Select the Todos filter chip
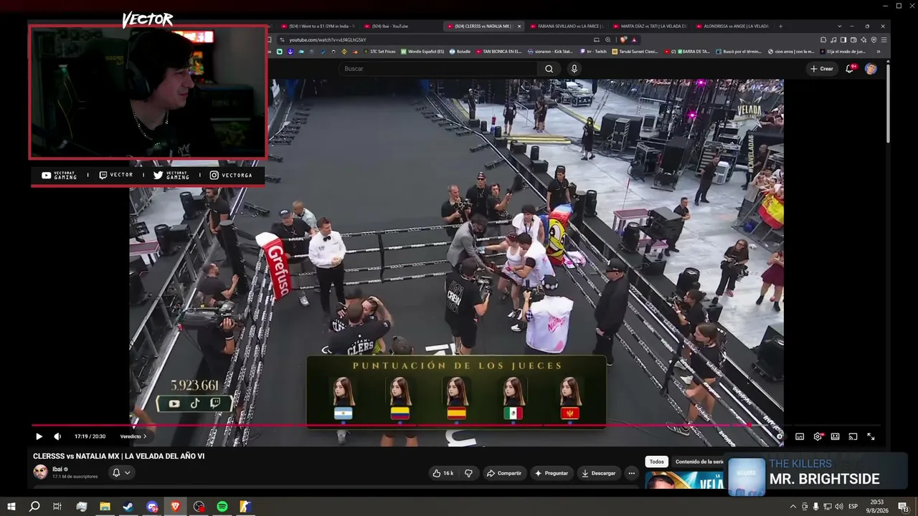Screen dimensions: 918x516 point(656,462)
